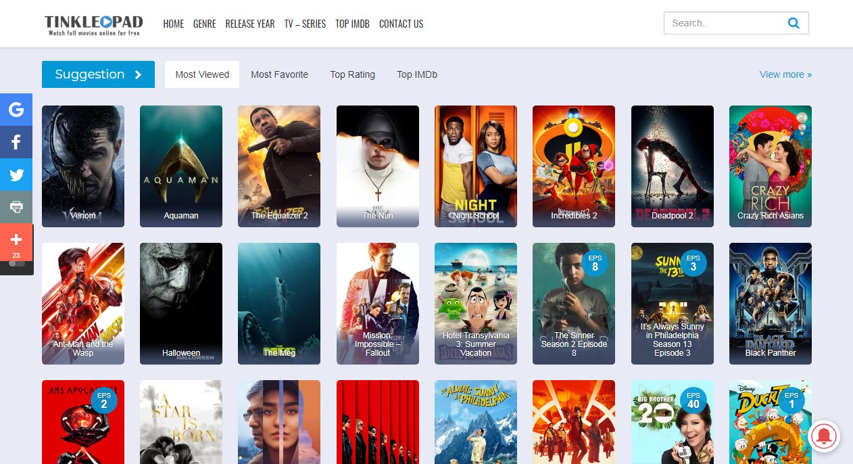
Task: Follow the View more link
Action: tap(785, 74)
